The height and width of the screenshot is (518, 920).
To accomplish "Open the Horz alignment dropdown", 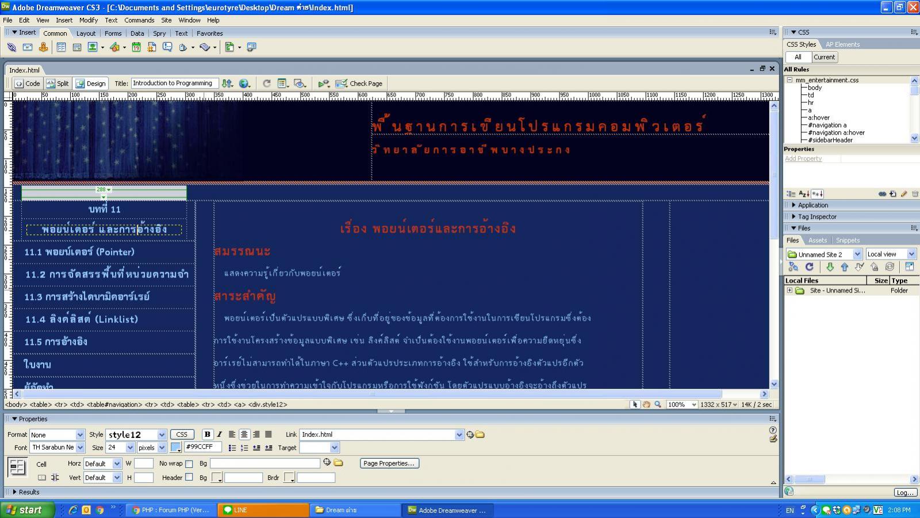I will click(102, 463).
